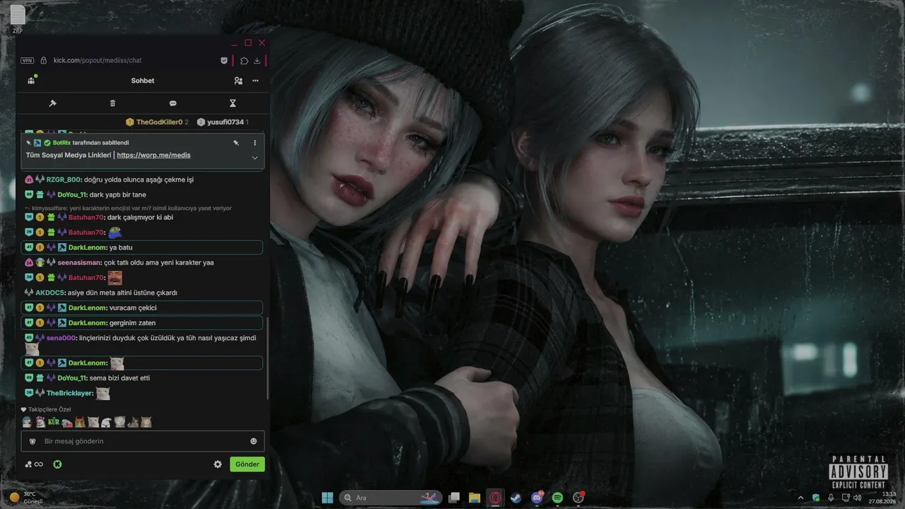The image size is (905, 509).
Task: Open the user management icon beside Sohbet
Action: pos(238,81)
